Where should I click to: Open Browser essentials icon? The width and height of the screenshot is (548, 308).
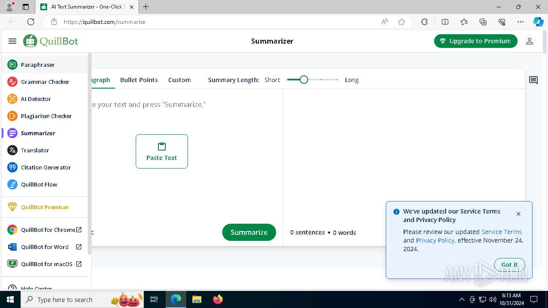[x=502, y=22]
